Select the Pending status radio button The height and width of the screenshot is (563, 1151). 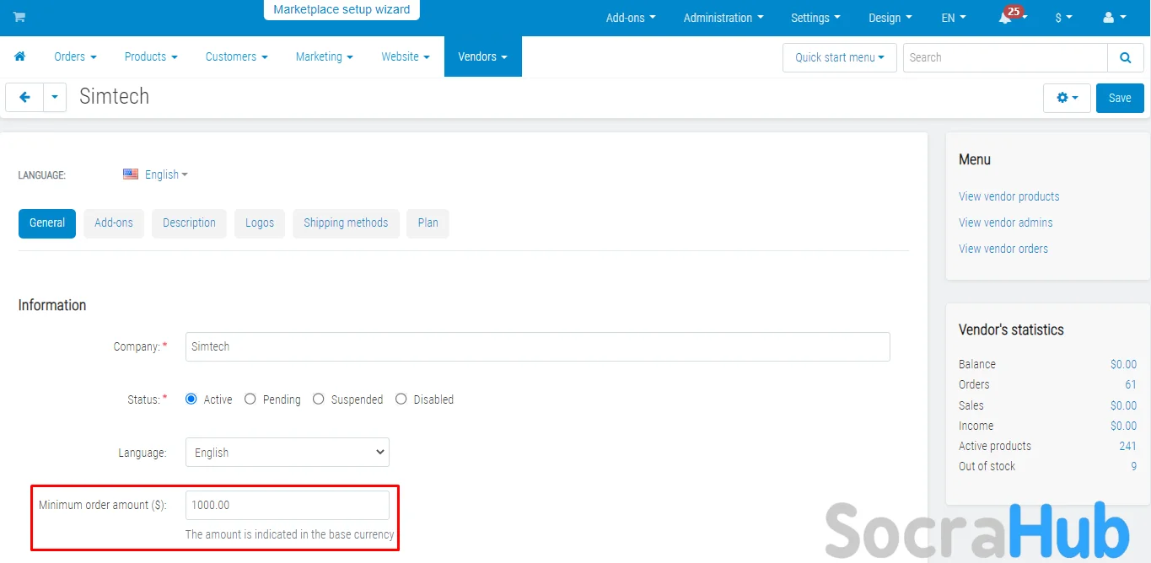point(250,399)
